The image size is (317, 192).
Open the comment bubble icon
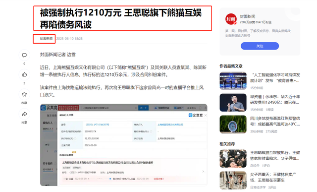[x=24, y=55]
